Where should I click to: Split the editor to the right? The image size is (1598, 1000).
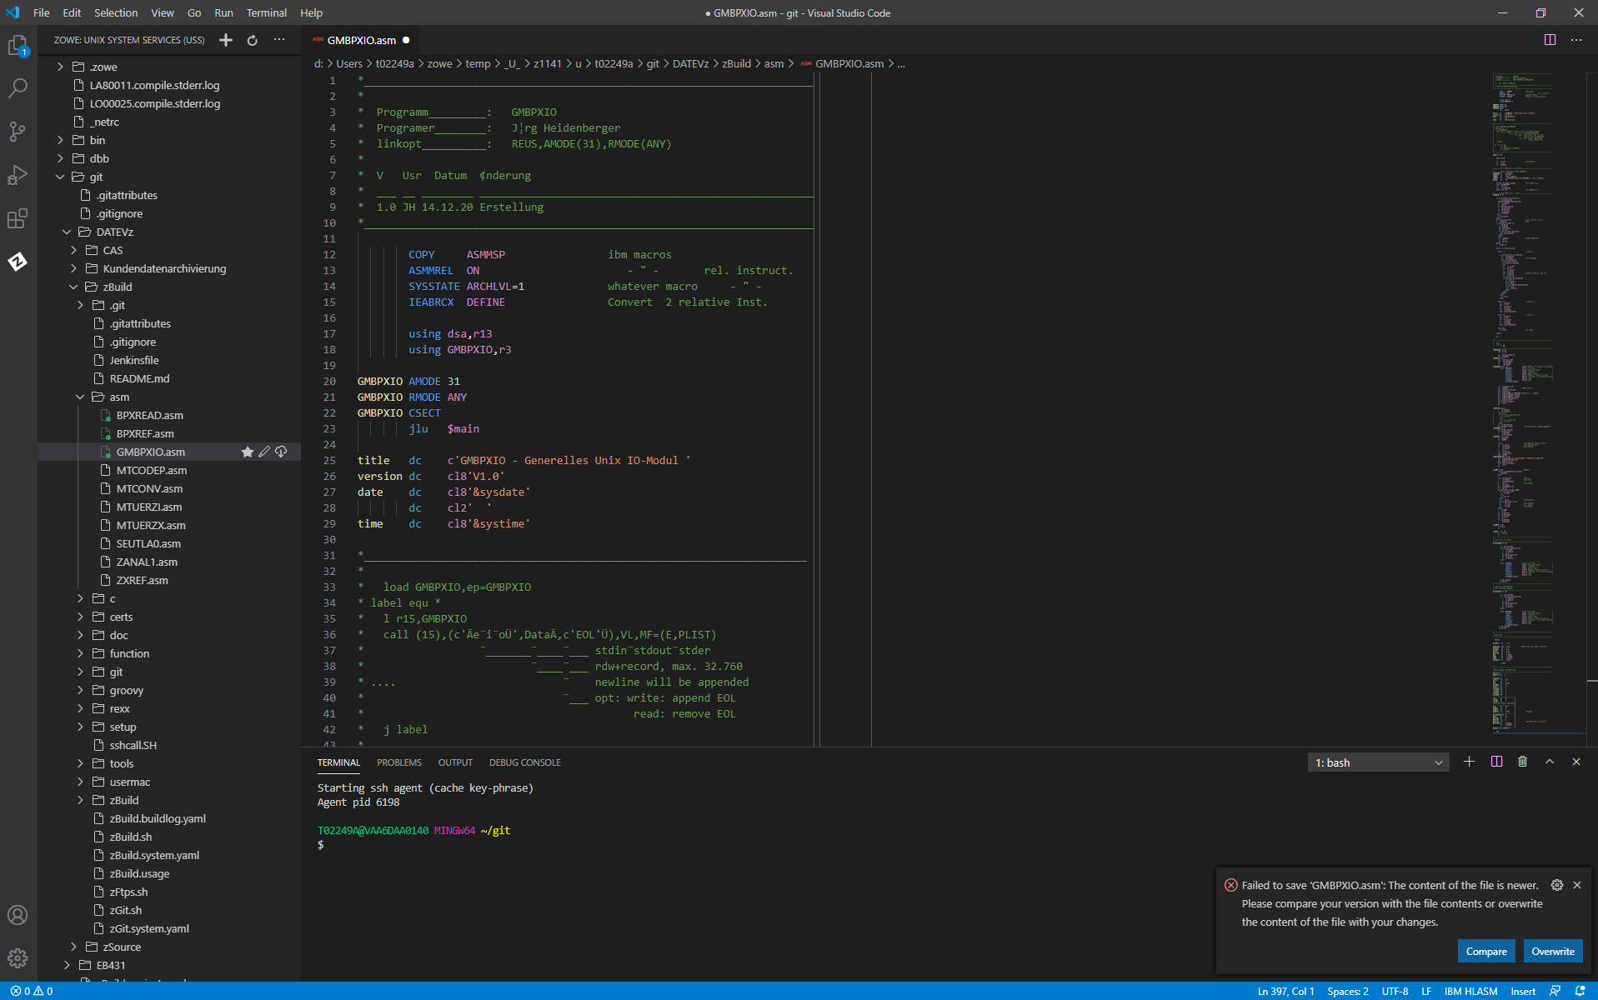click(1550, 40)
